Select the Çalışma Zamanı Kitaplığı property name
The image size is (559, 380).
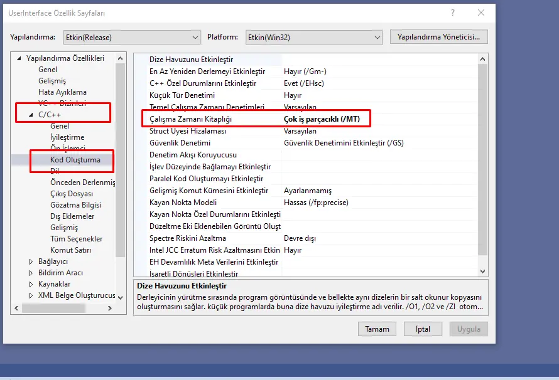tap(191, 119)
